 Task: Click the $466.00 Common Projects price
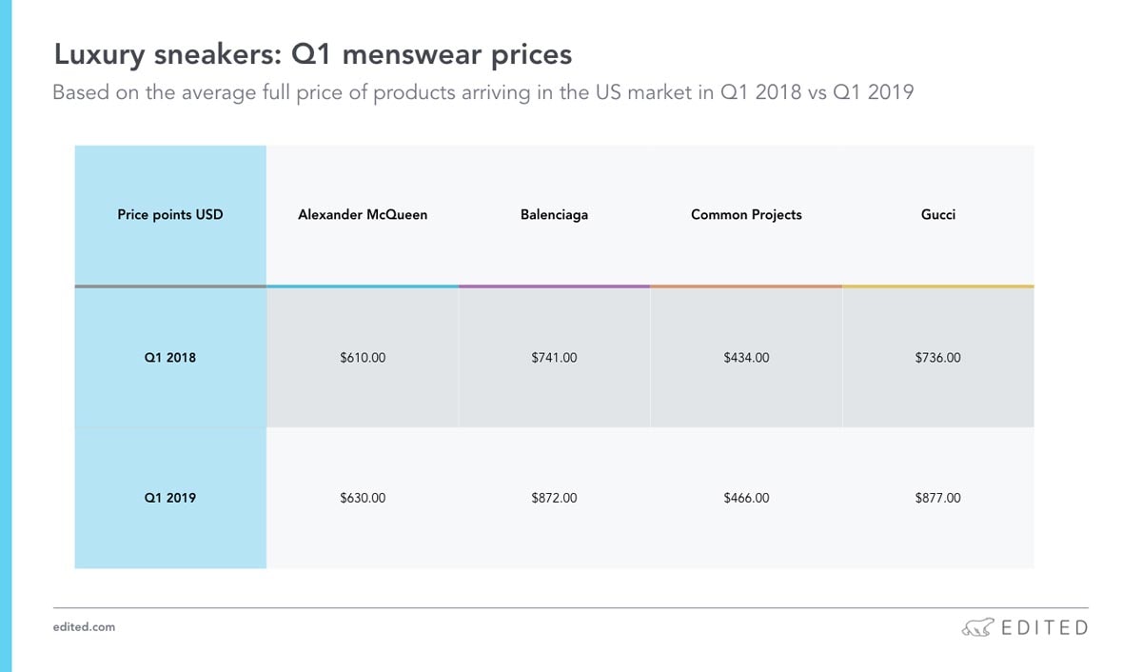tap(746, 498)
